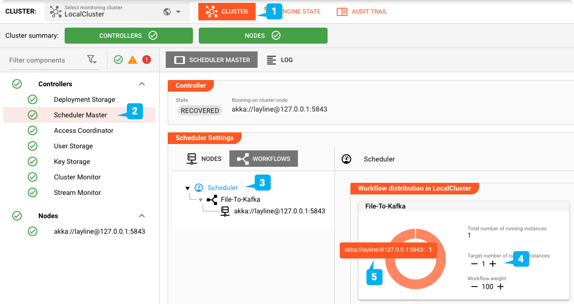Click the Scheduler clock icon in the workflow tree
Screen dimensions: 574x304
[x=199, y=188]
